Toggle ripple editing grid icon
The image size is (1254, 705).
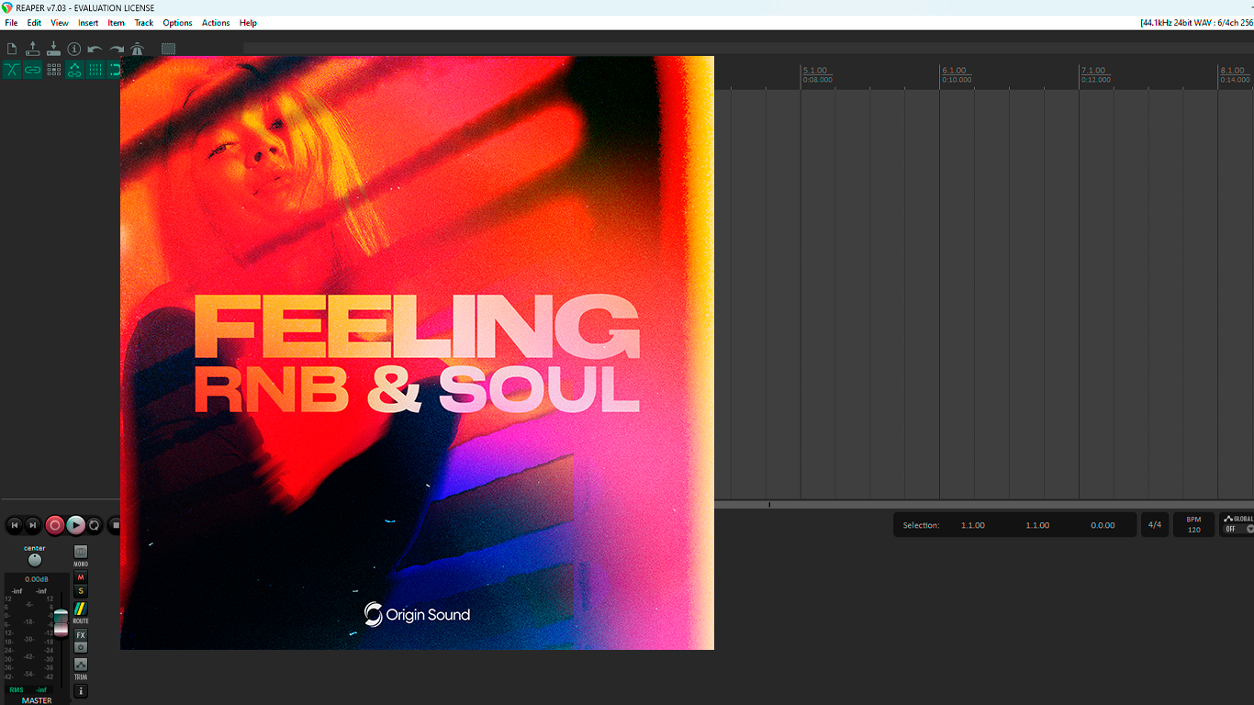(53, 70)
